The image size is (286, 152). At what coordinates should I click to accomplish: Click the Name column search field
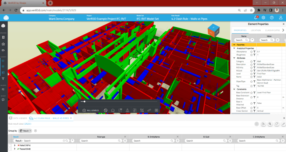[242, 40]
